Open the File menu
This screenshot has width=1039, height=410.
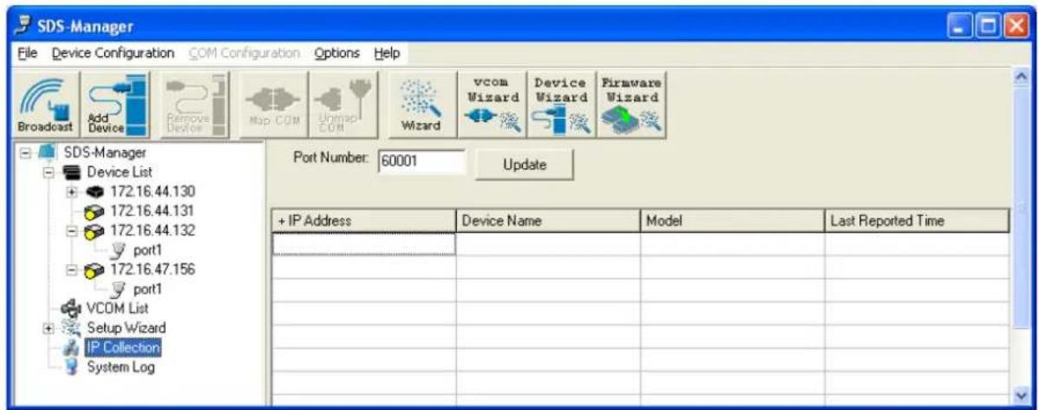(x=26, y=53)
